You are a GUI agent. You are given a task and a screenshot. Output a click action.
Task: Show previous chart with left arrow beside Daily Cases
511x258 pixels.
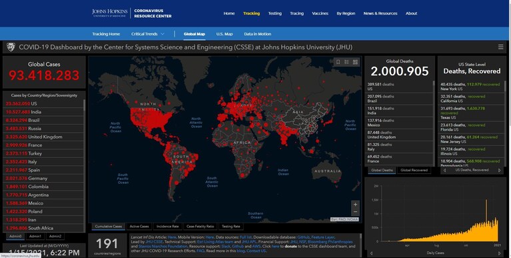point(371,253)
